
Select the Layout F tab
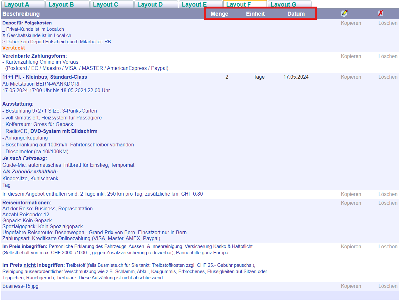(x=245, y=4)
